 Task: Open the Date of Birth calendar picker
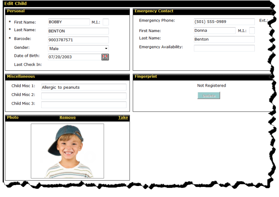click(105, 57)
